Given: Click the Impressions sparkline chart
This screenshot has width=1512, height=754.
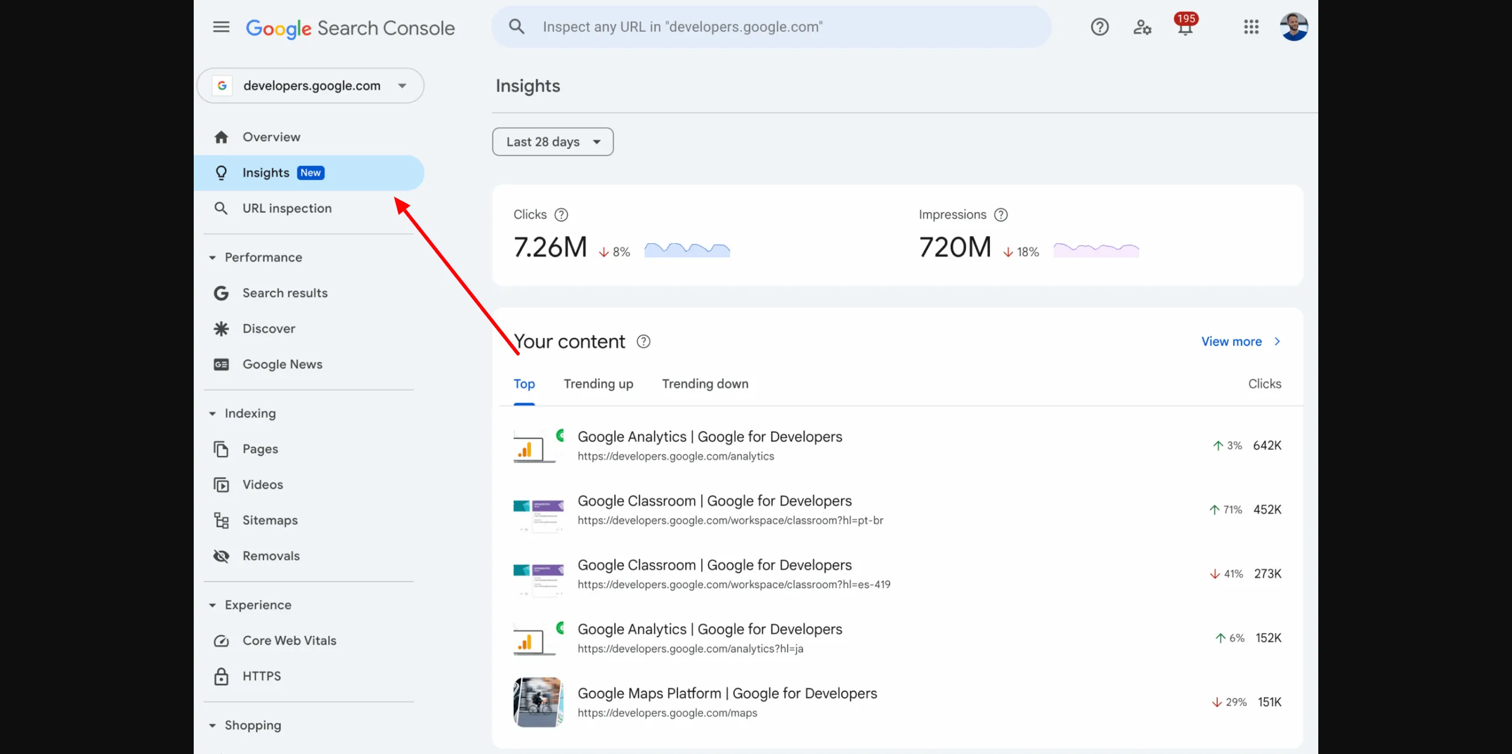Looking at the screenshot, I should pyautogui.click(x=1096, y=250).
